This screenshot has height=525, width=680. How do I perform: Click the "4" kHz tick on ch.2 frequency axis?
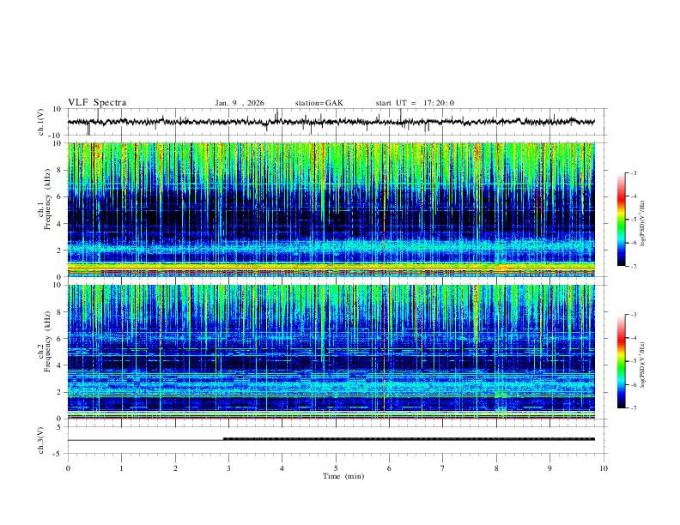click(x=59, y=365)
